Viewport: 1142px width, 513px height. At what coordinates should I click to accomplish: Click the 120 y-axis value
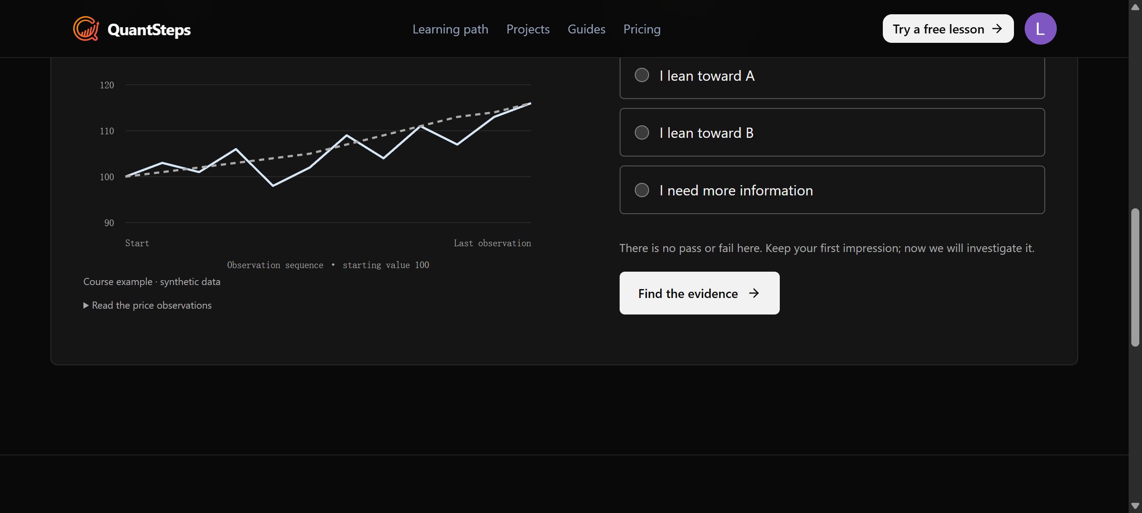pyautogui.click(x=107, y=85)
